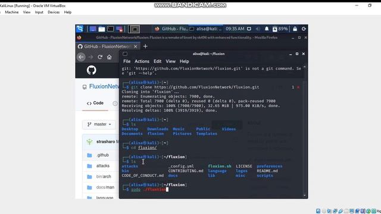
Task: Click the battery 89% power indicator
Action: (x=280, y=29)
